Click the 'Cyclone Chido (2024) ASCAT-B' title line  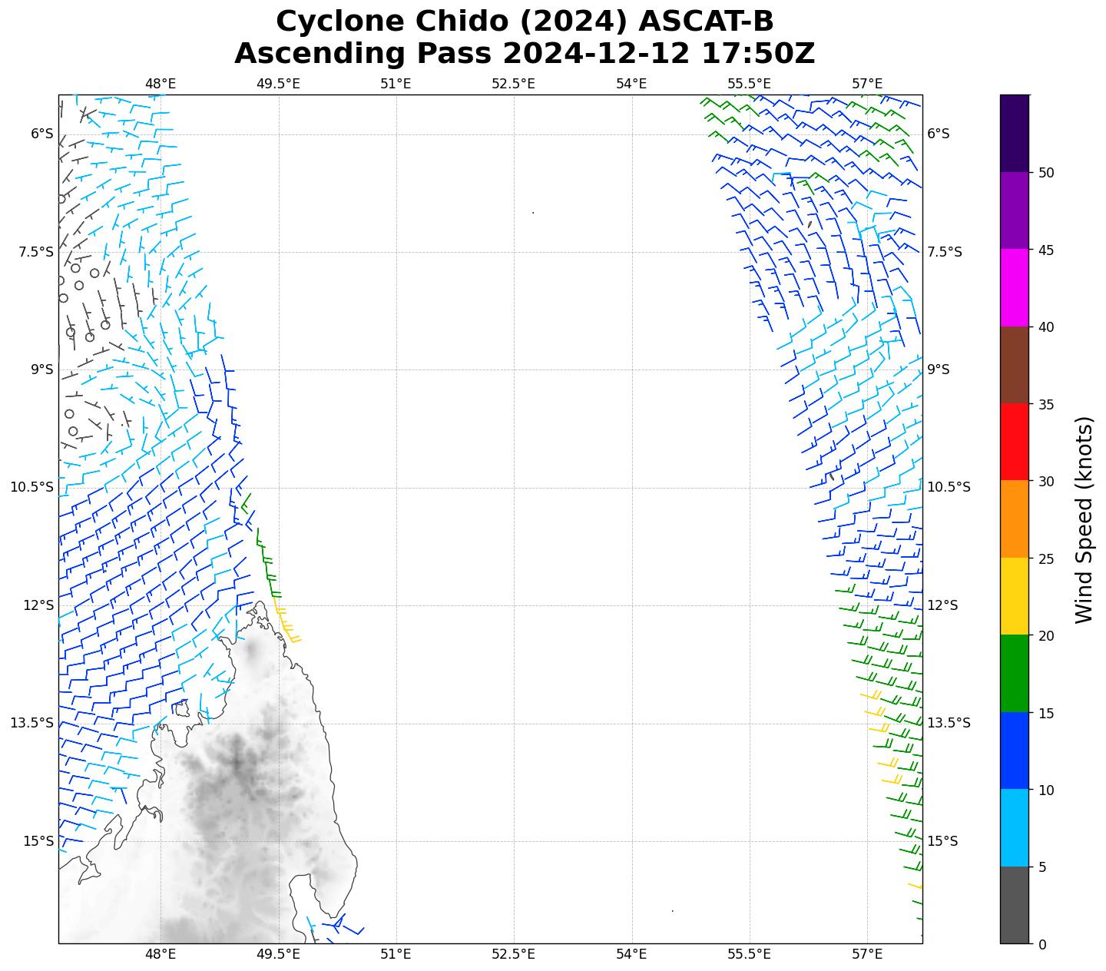tap(525, 22)
